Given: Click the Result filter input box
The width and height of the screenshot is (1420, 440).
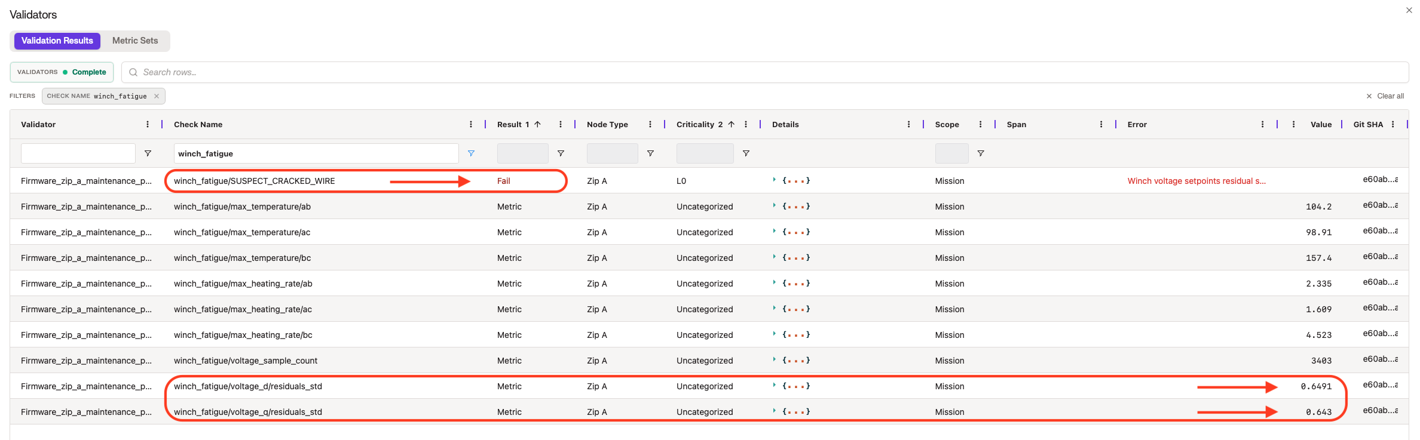Looking at the screenshot, I should point(523,153).
